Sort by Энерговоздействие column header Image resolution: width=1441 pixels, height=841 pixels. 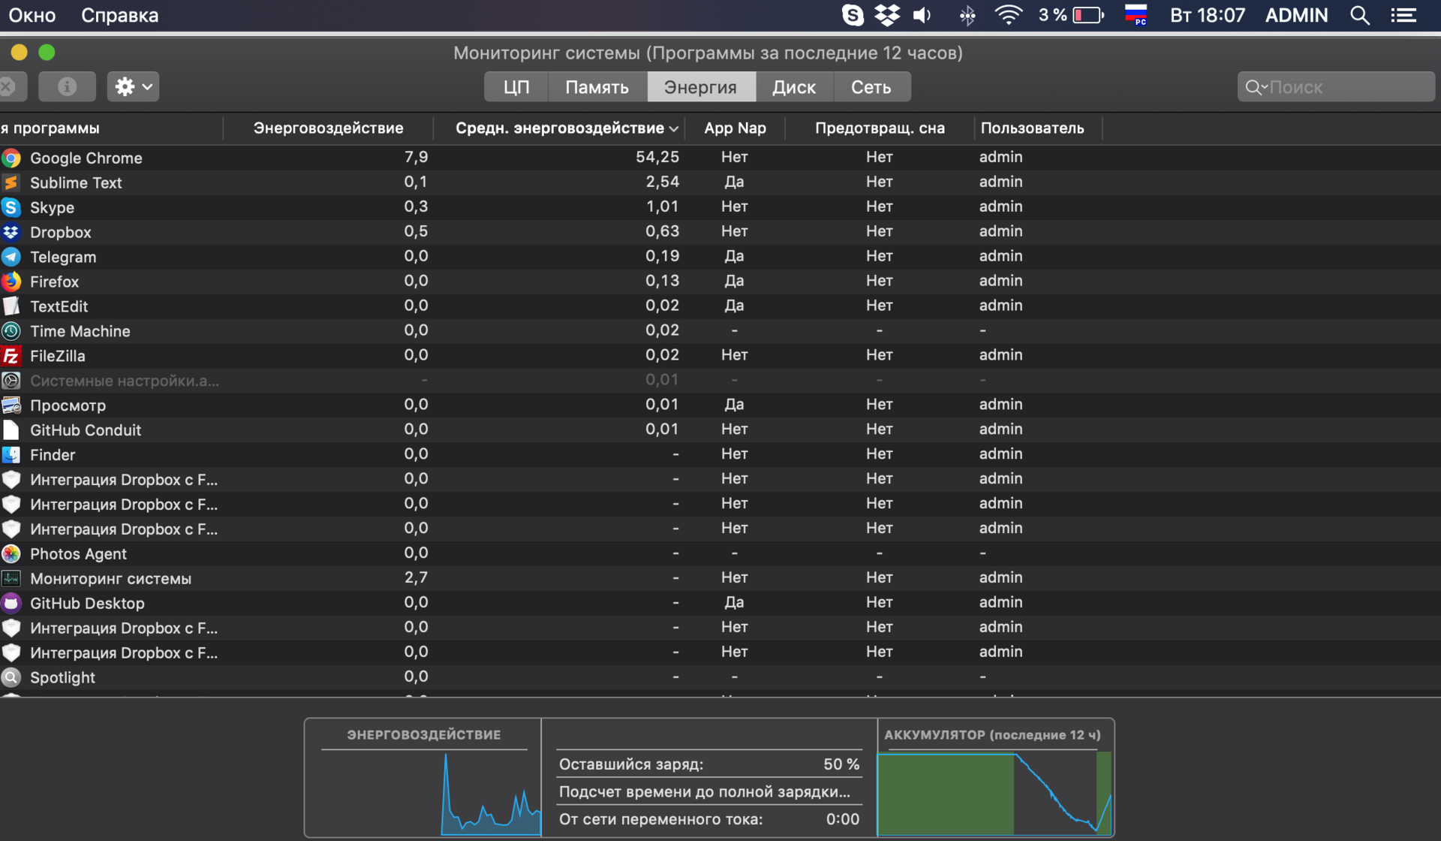coord(328,128)
